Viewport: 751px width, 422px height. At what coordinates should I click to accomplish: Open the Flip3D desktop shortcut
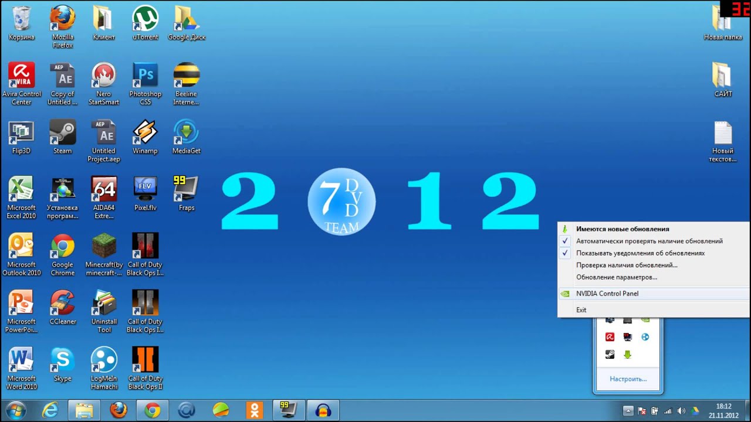point(22,137)
